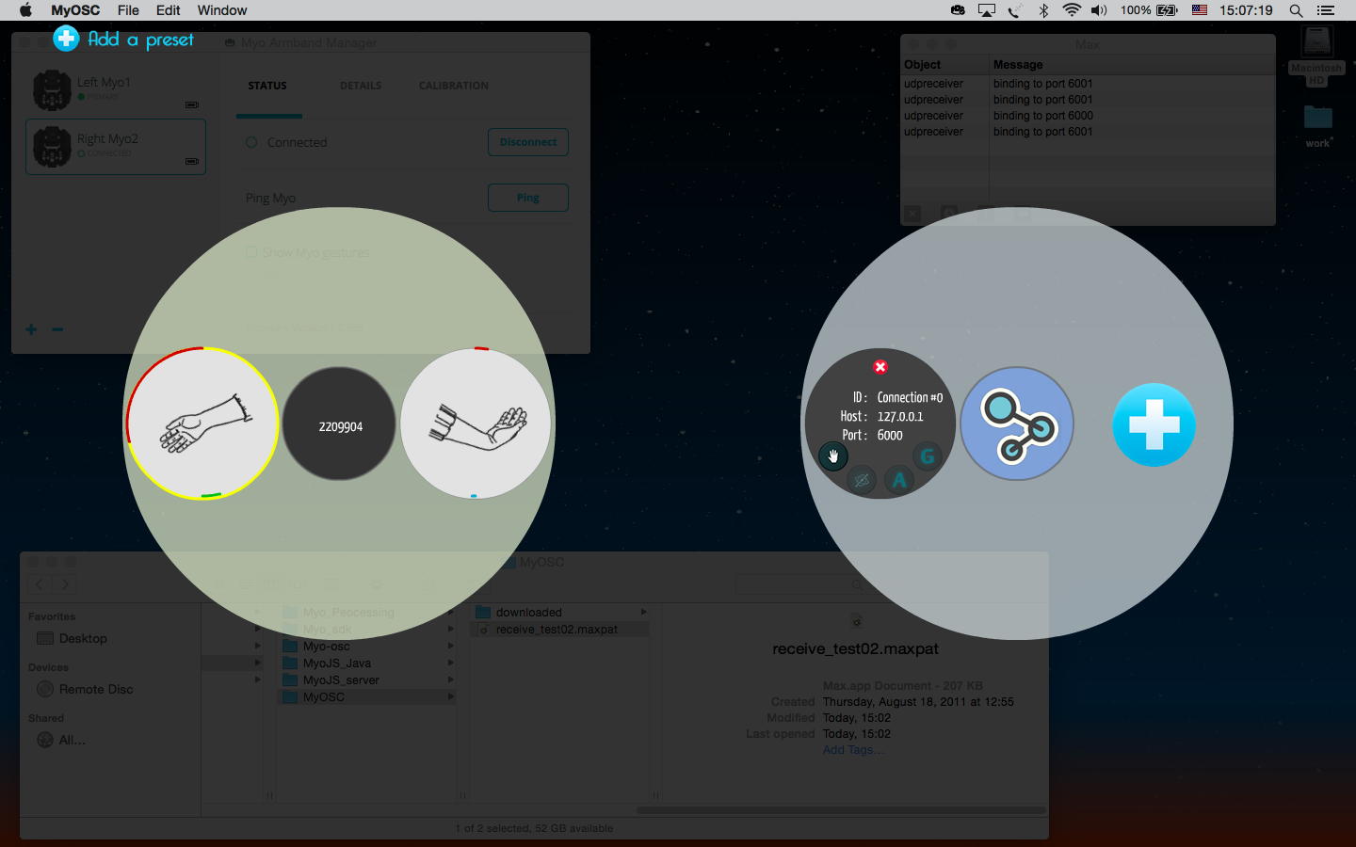Click the Host value 127.0.0.1
This screenshot has height=847, width=1356.
pyautogui.click(x=900, y=417)
